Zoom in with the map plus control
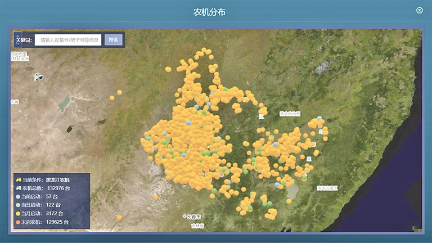This screenshot has width=432, height=243. coord(17,35)
